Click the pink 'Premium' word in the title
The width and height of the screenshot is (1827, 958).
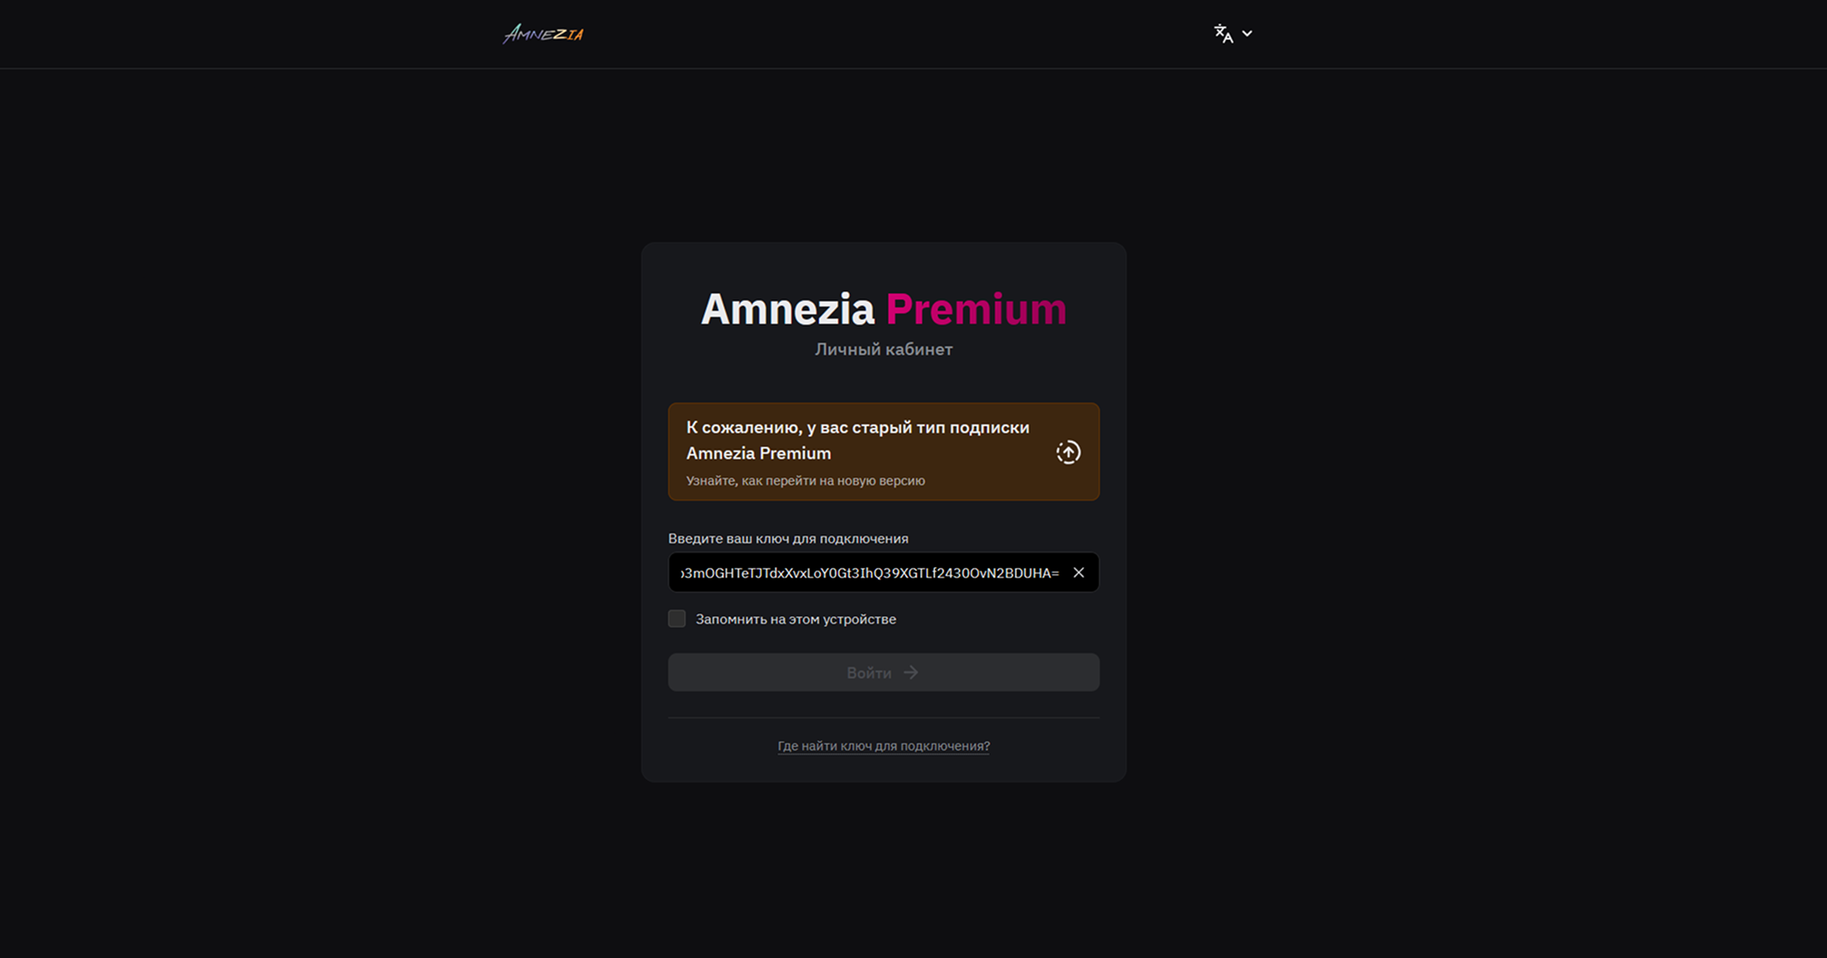click(x=975, y=309)
